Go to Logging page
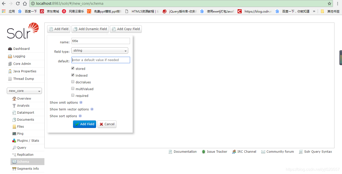This screenshot has width=342, height=174. click(x=25, y=56)
